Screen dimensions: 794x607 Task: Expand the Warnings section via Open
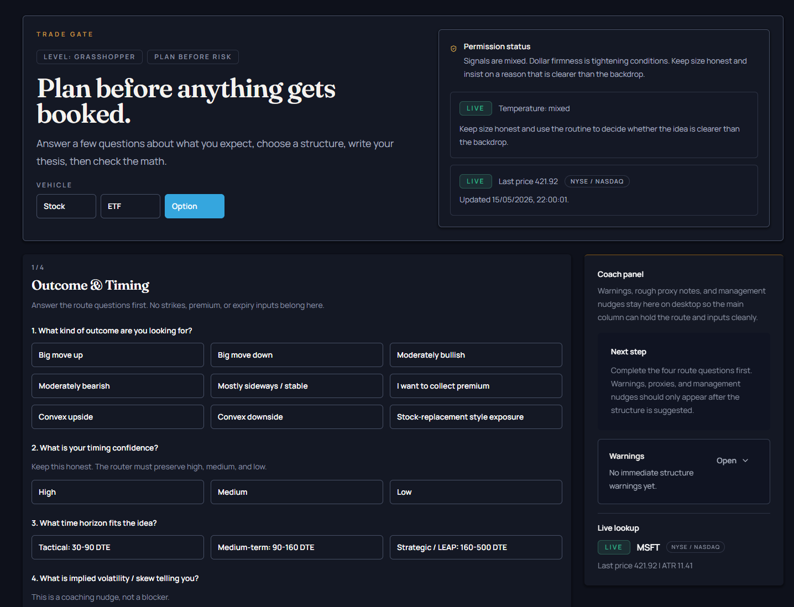coord(732,461)
